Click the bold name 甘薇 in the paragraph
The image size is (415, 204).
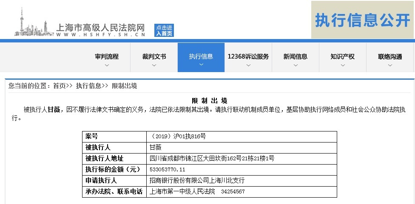pyautogui.click(x=54, y=109)
